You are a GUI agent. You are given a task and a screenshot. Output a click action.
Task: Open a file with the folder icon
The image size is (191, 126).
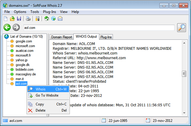coord(12,19)
